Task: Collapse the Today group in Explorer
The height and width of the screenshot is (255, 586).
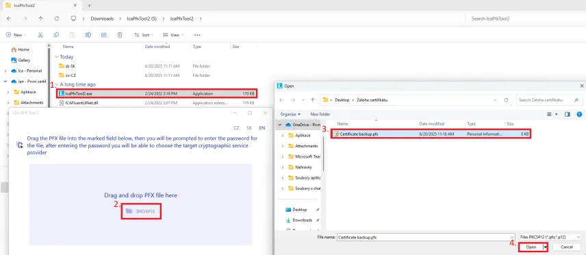Action: 57,57
